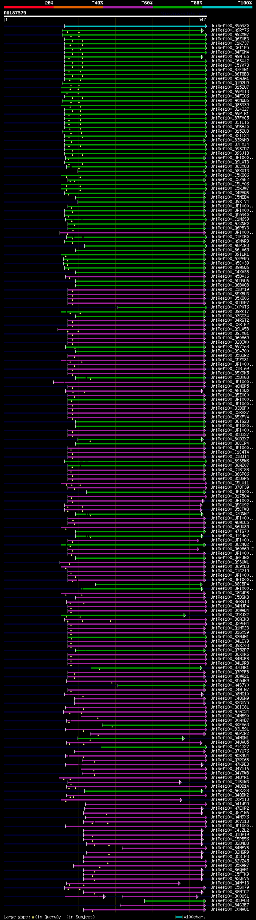Select the UniRef100_C1C4T4 label
Image resolution: width=256 pixels, height=920 pixels.
pyautogui.click(x=230, y=452)
